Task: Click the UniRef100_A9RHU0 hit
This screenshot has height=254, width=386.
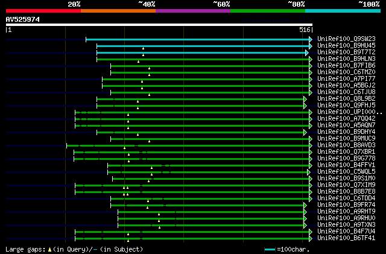Action: (x=346, y=218)
